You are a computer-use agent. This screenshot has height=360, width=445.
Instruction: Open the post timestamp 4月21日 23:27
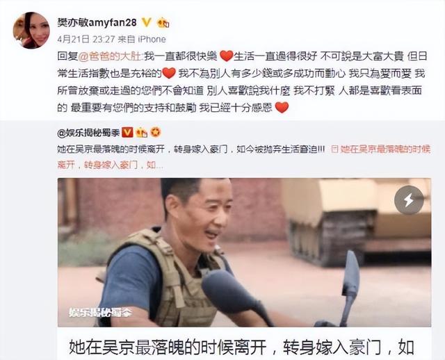(86, 39)
